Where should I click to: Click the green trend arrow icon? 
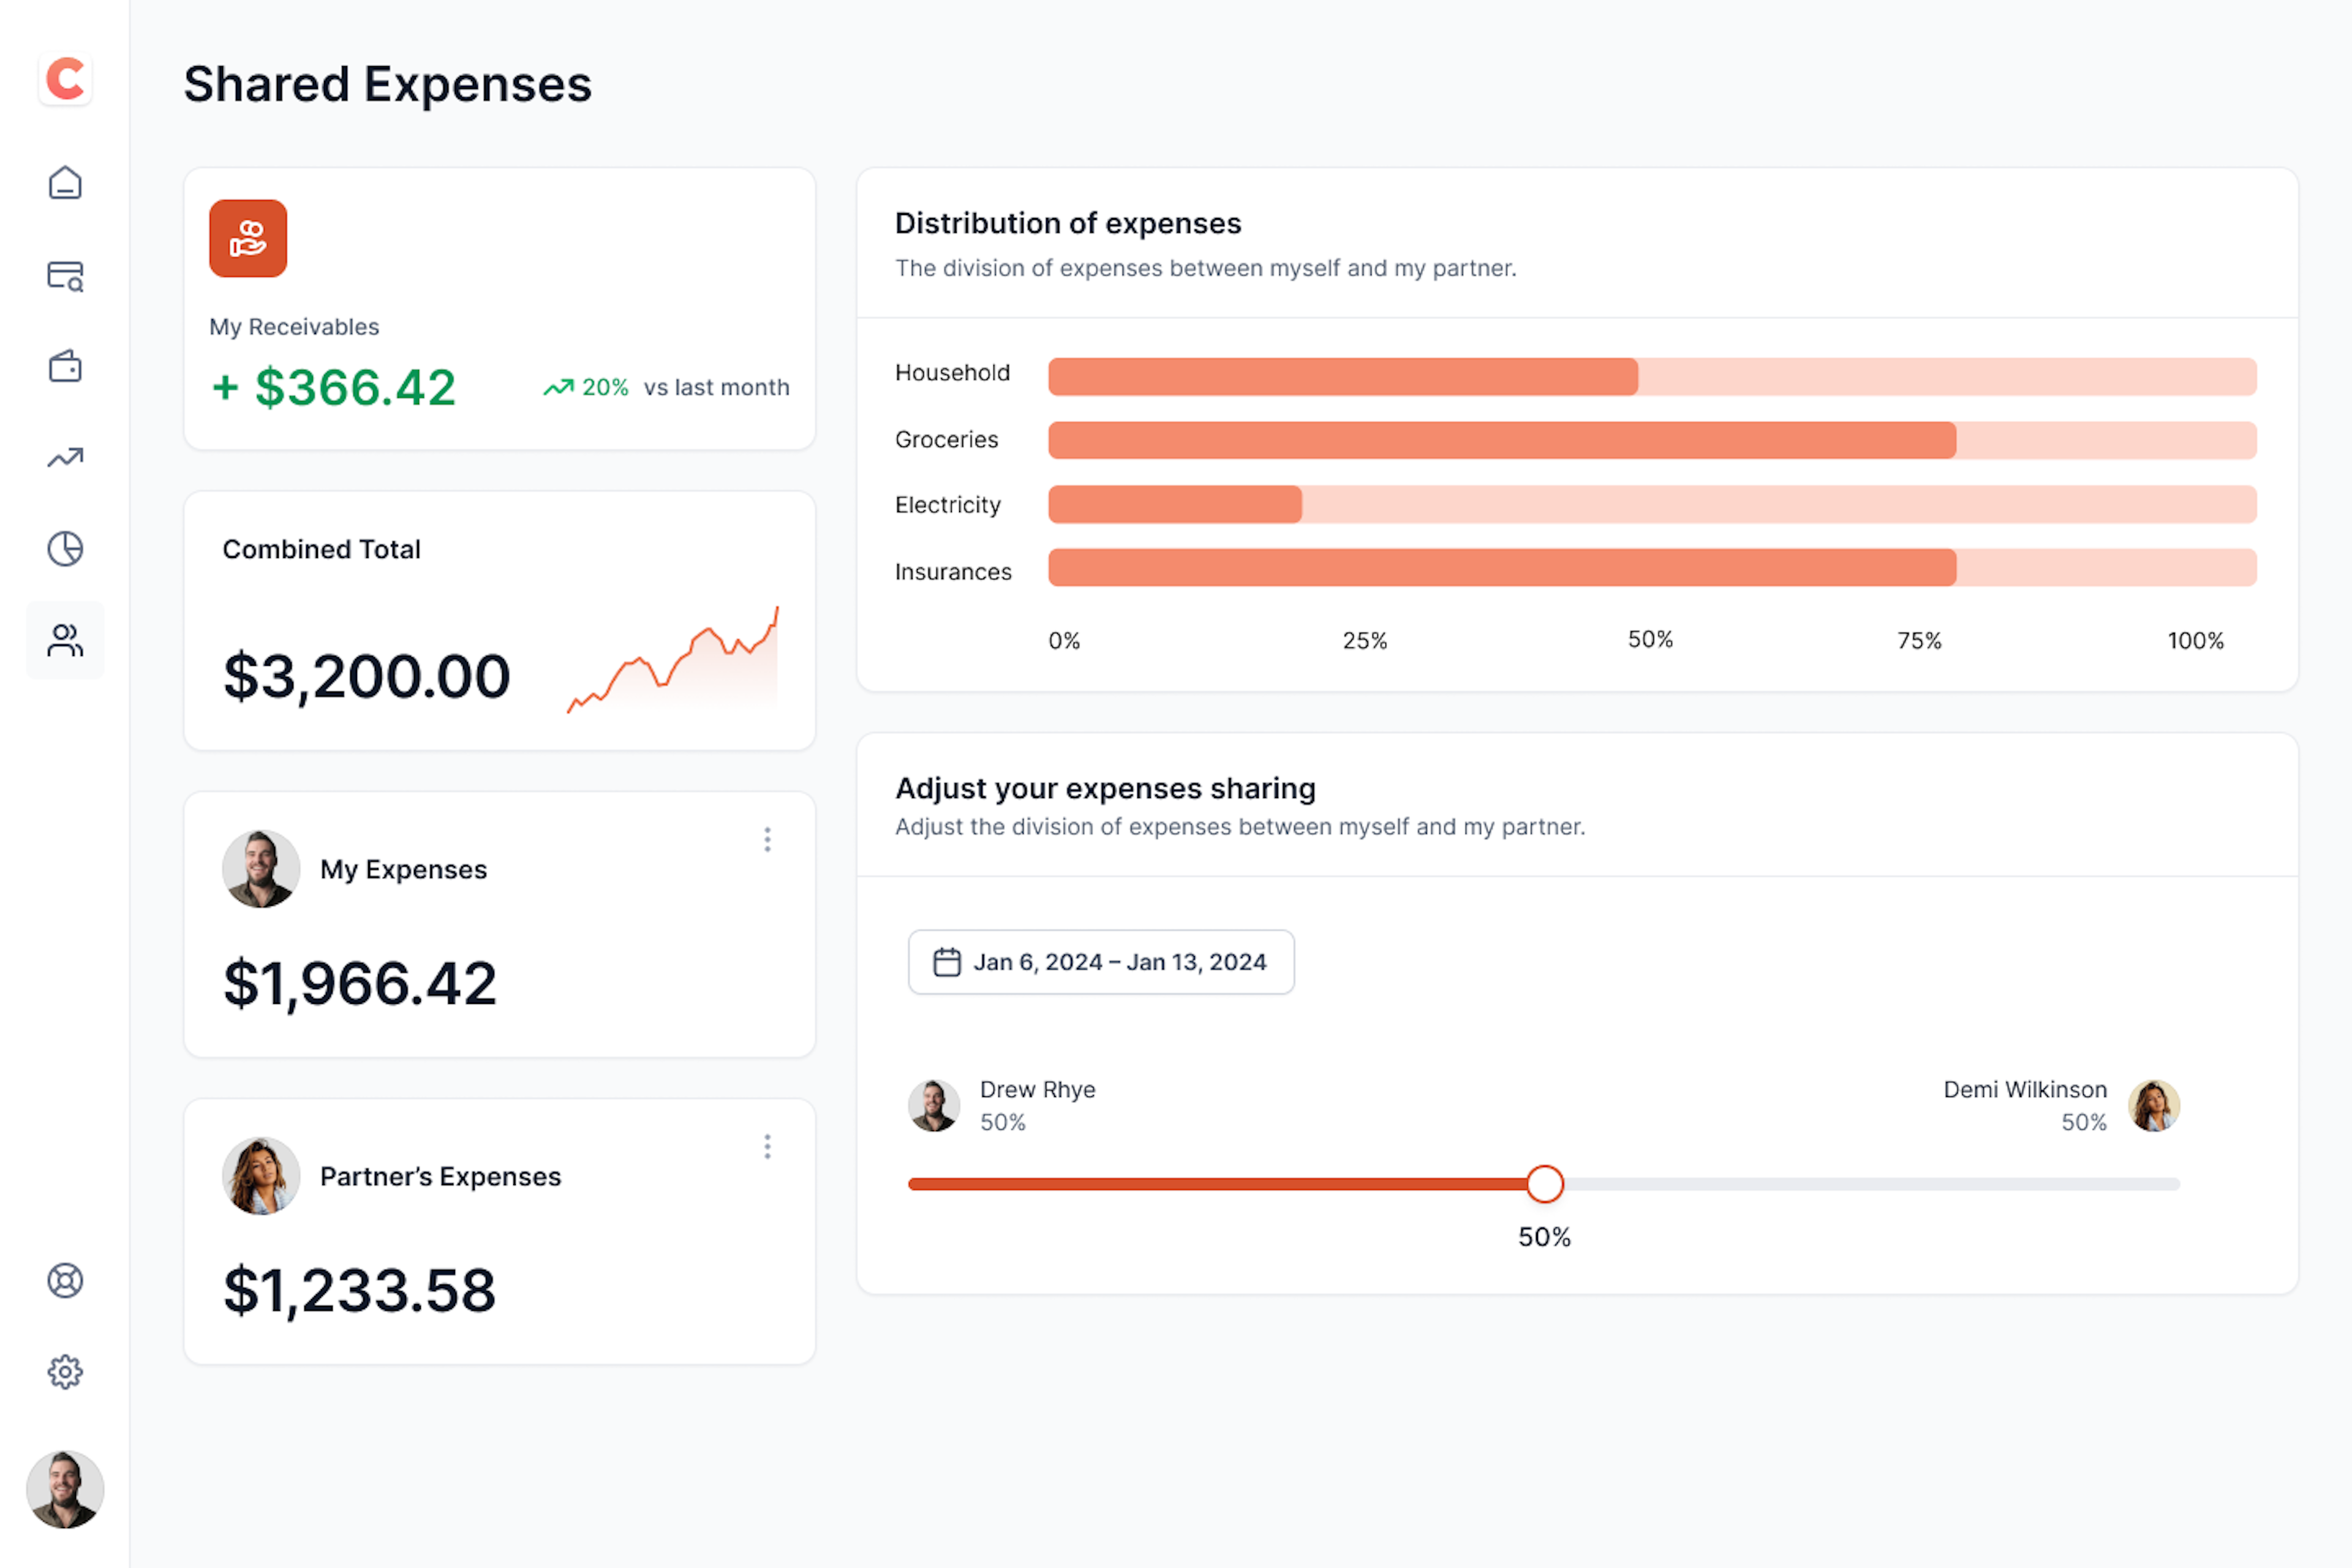(558, 387)
